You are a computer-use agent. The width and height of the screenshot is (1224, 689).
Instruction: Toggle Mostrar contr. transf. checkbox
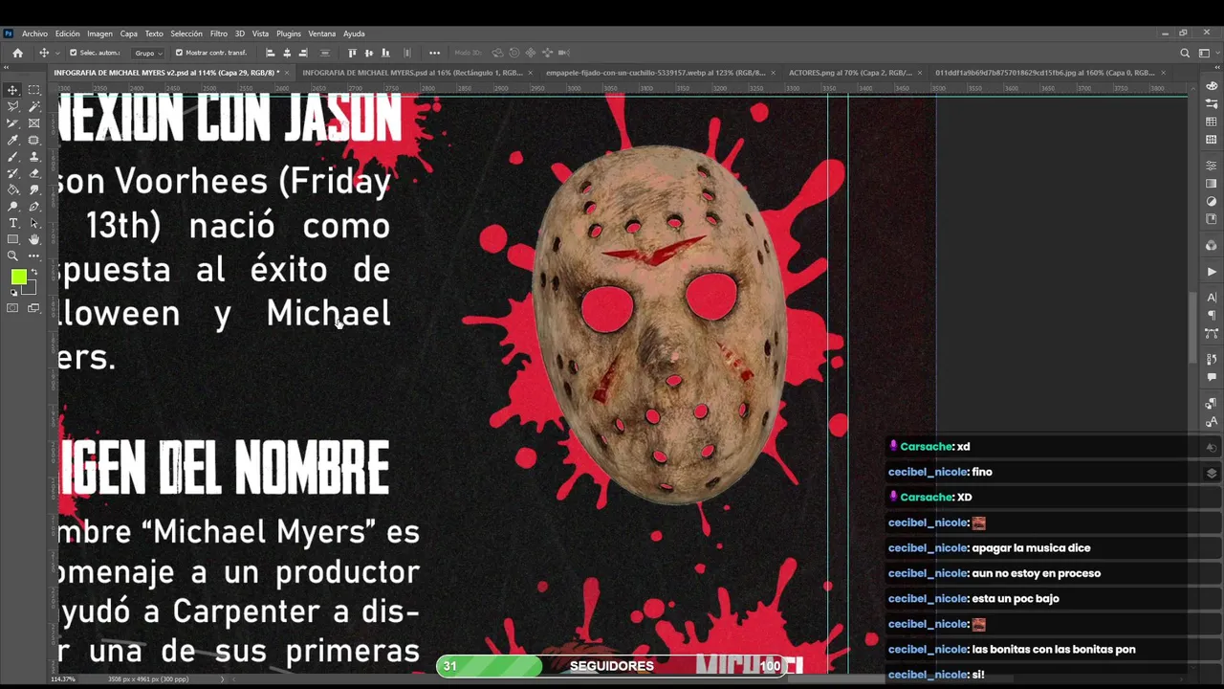(x=179, y=53)
